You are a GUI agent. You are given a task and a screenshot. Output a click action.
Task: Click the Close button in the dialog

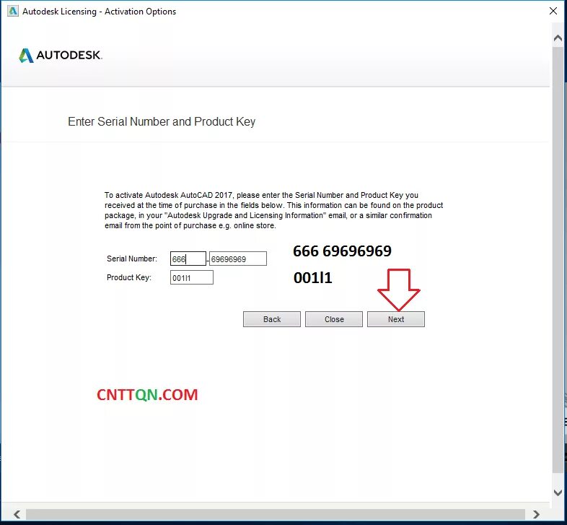334,319
